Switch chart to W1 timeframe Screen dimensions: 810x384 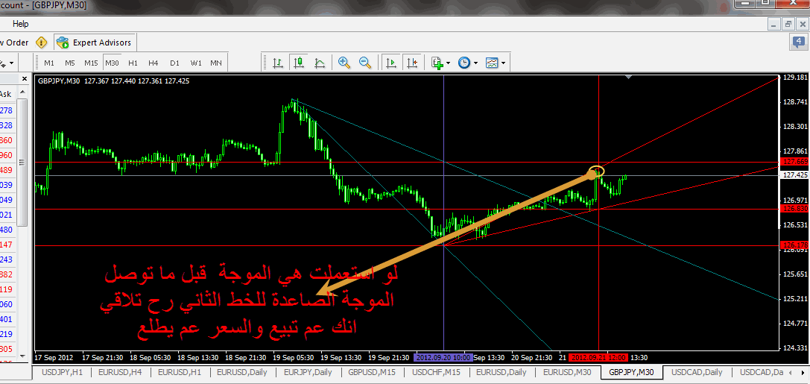click(x=196, y=63)
